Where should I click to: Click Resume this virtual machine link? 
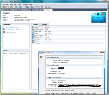click(13, 27)
